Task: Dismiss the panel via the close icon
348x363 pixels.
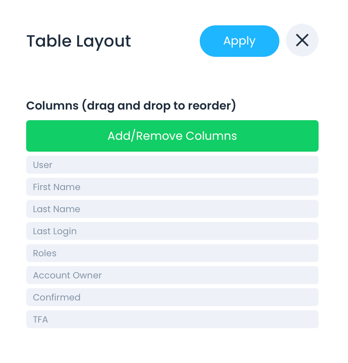Action: coord(302,40)
